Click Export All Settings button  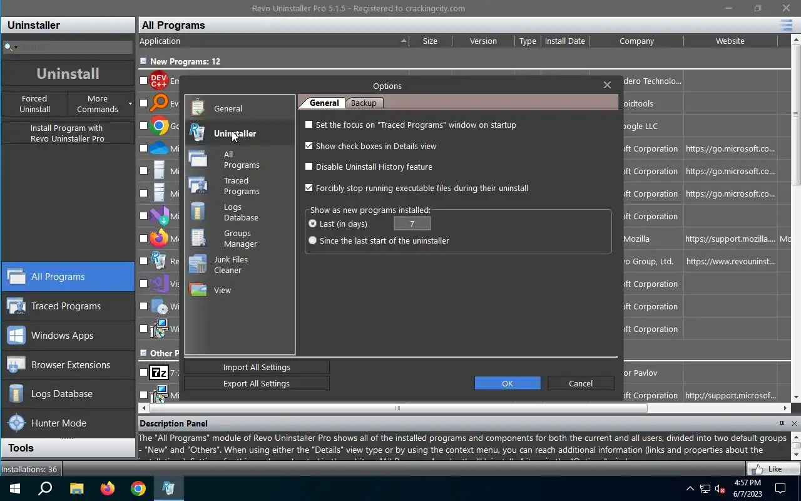click(257, 383)
